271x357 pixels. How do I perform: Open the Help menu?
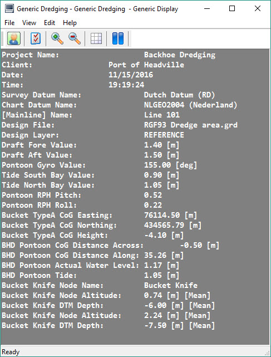coord(70,23)
